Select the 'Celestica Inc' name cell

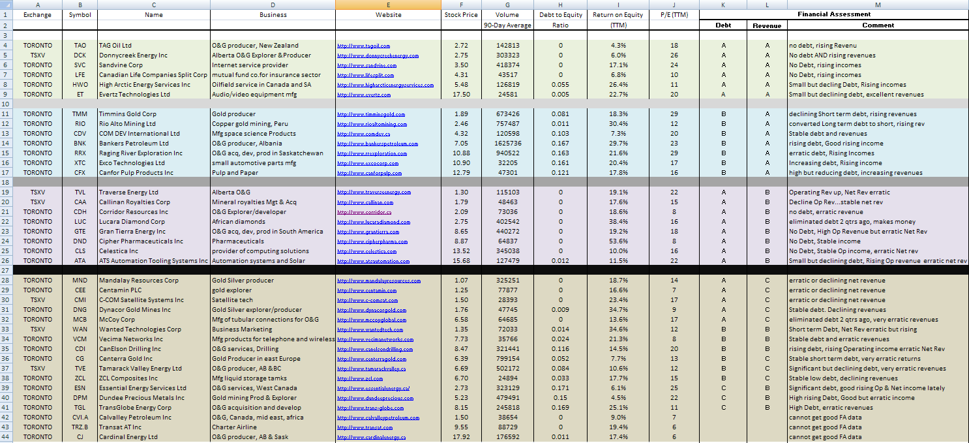click(154, 251)
